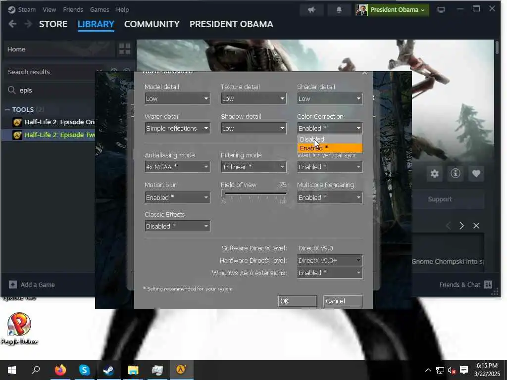Open Skype from the taskbar

[x=84, y=370]
